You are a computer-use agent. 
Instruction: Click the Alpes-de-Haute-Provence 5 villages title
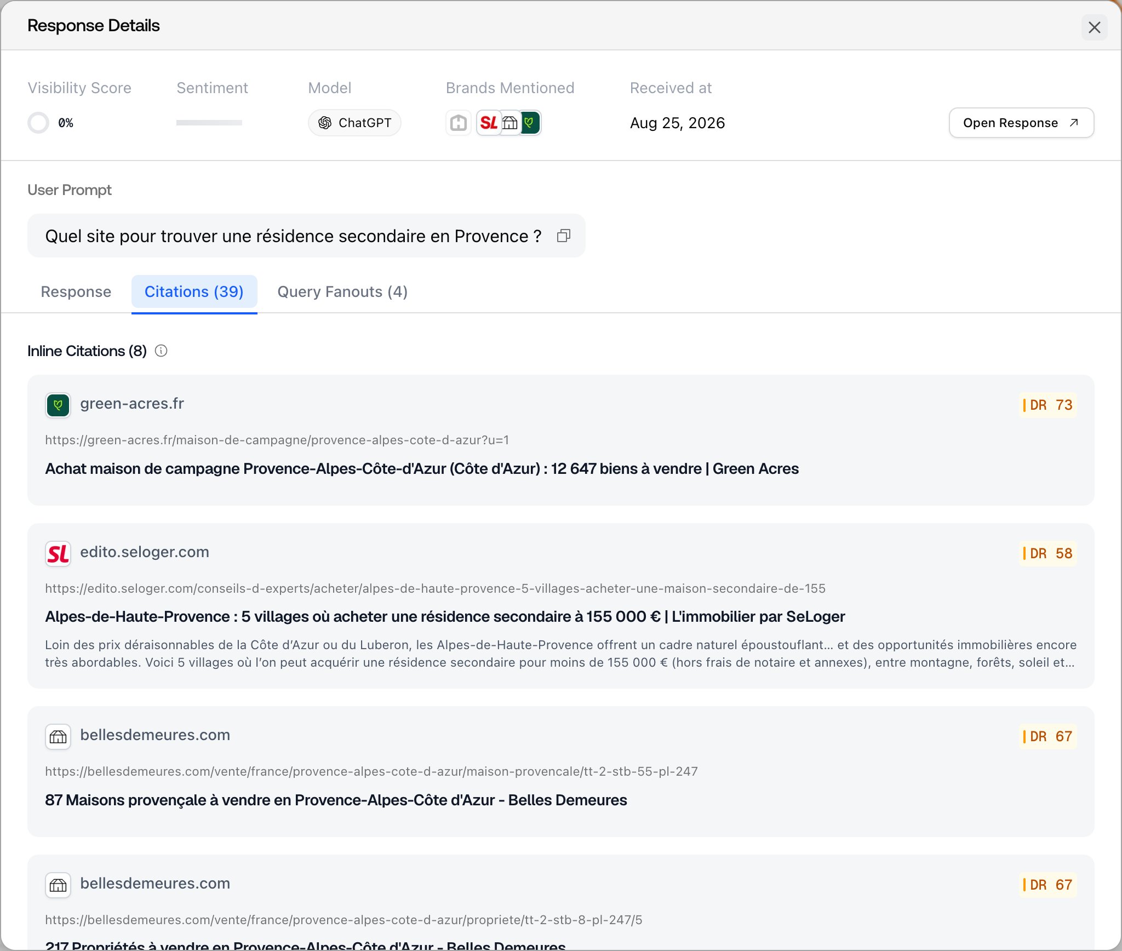click(x=445, y=617)
